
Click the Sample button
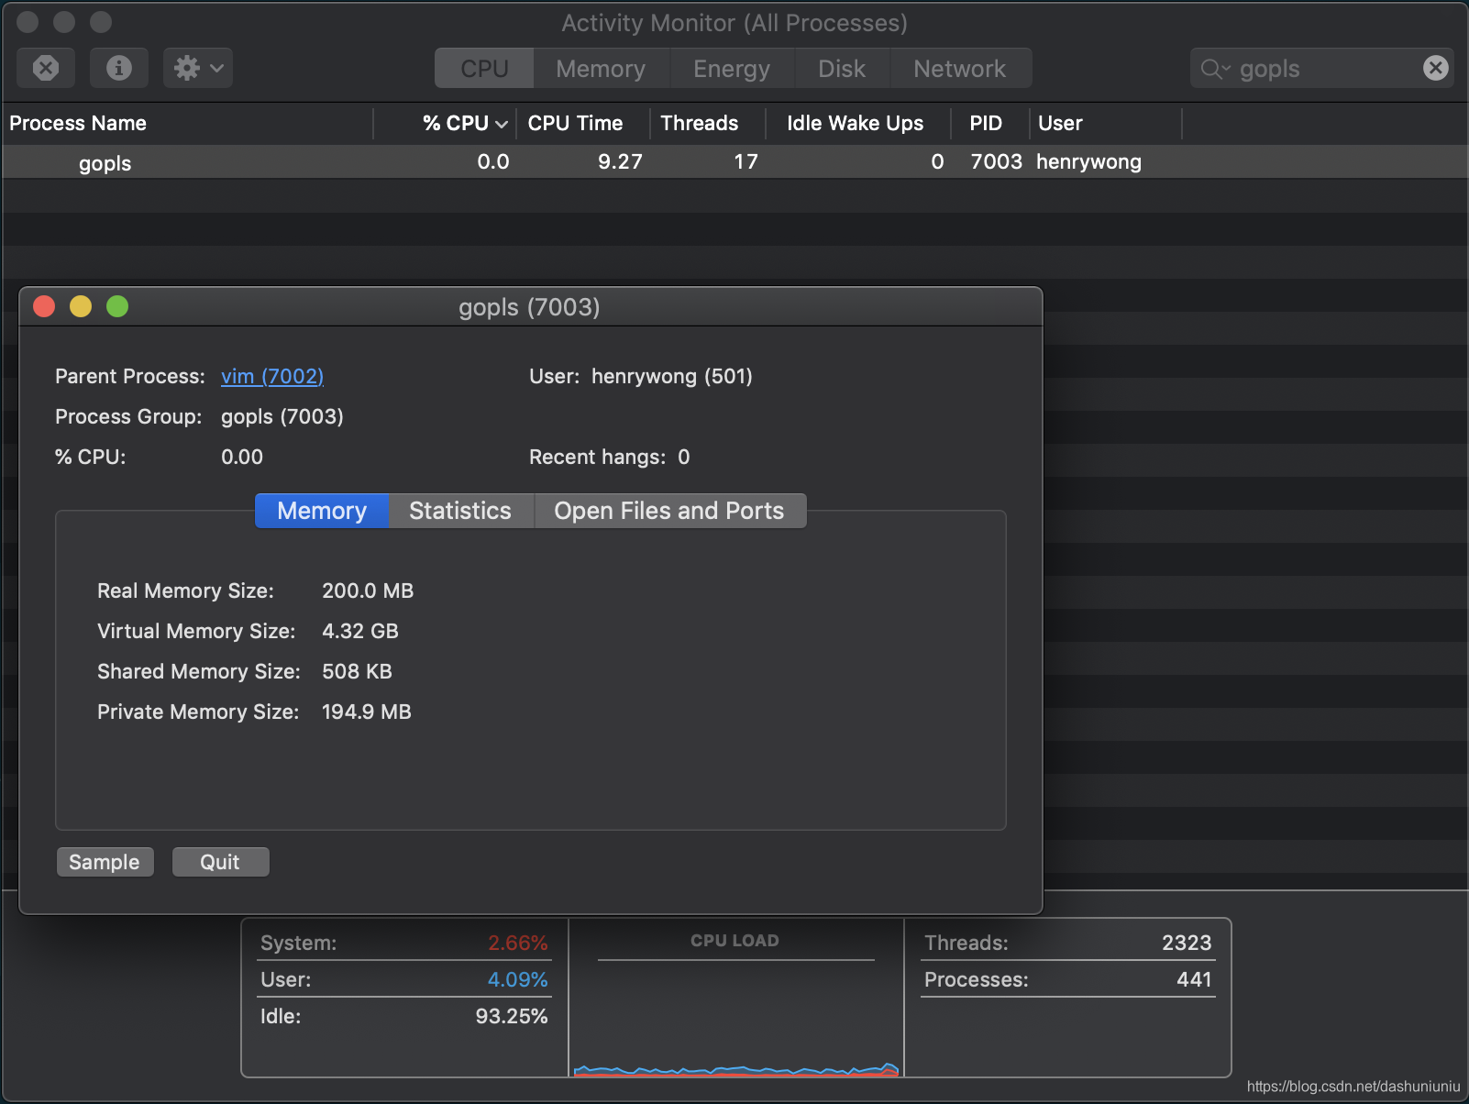coord(105,862)
